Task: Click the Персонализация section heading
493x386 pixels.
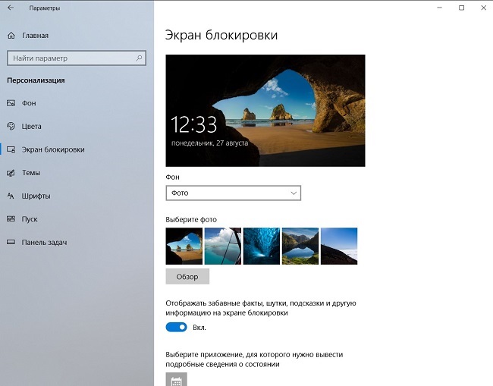Action: click(x=36, y=80)
